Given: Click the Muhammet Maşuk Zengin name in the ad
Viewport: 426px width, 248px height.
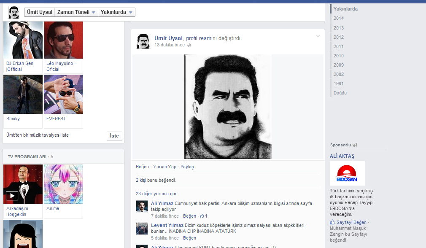Looking at the screenshot, I should pyautogui.click(x=348, y=231).
